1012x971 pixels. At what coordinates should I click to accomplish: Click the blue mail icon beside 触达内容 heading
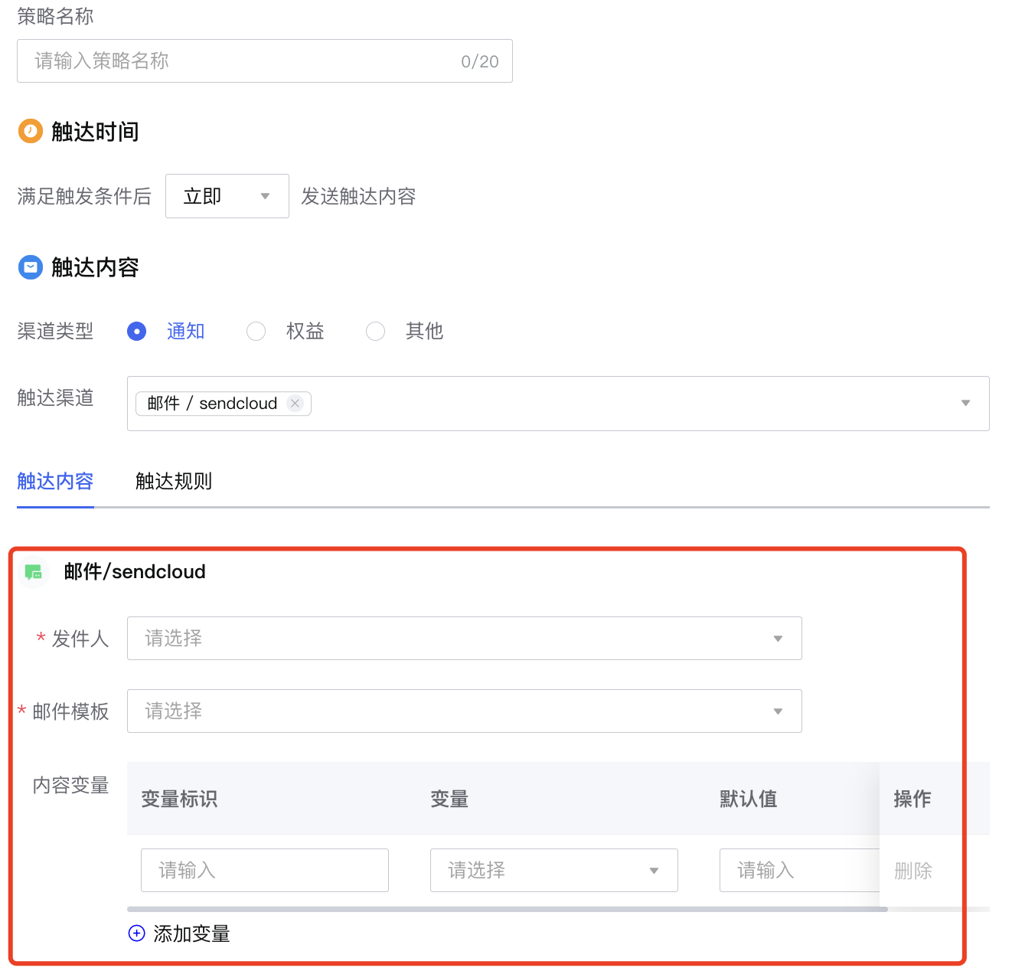pyautogui.click(x=31, y=267)
